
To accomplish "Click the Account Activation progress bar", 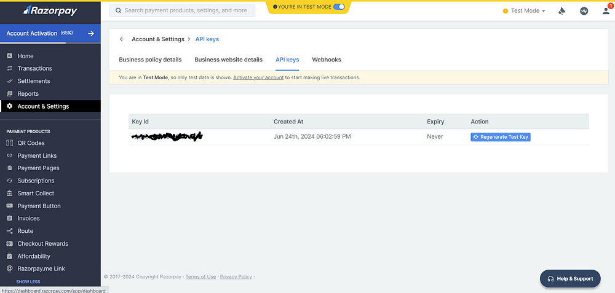I will coord(50,43).
